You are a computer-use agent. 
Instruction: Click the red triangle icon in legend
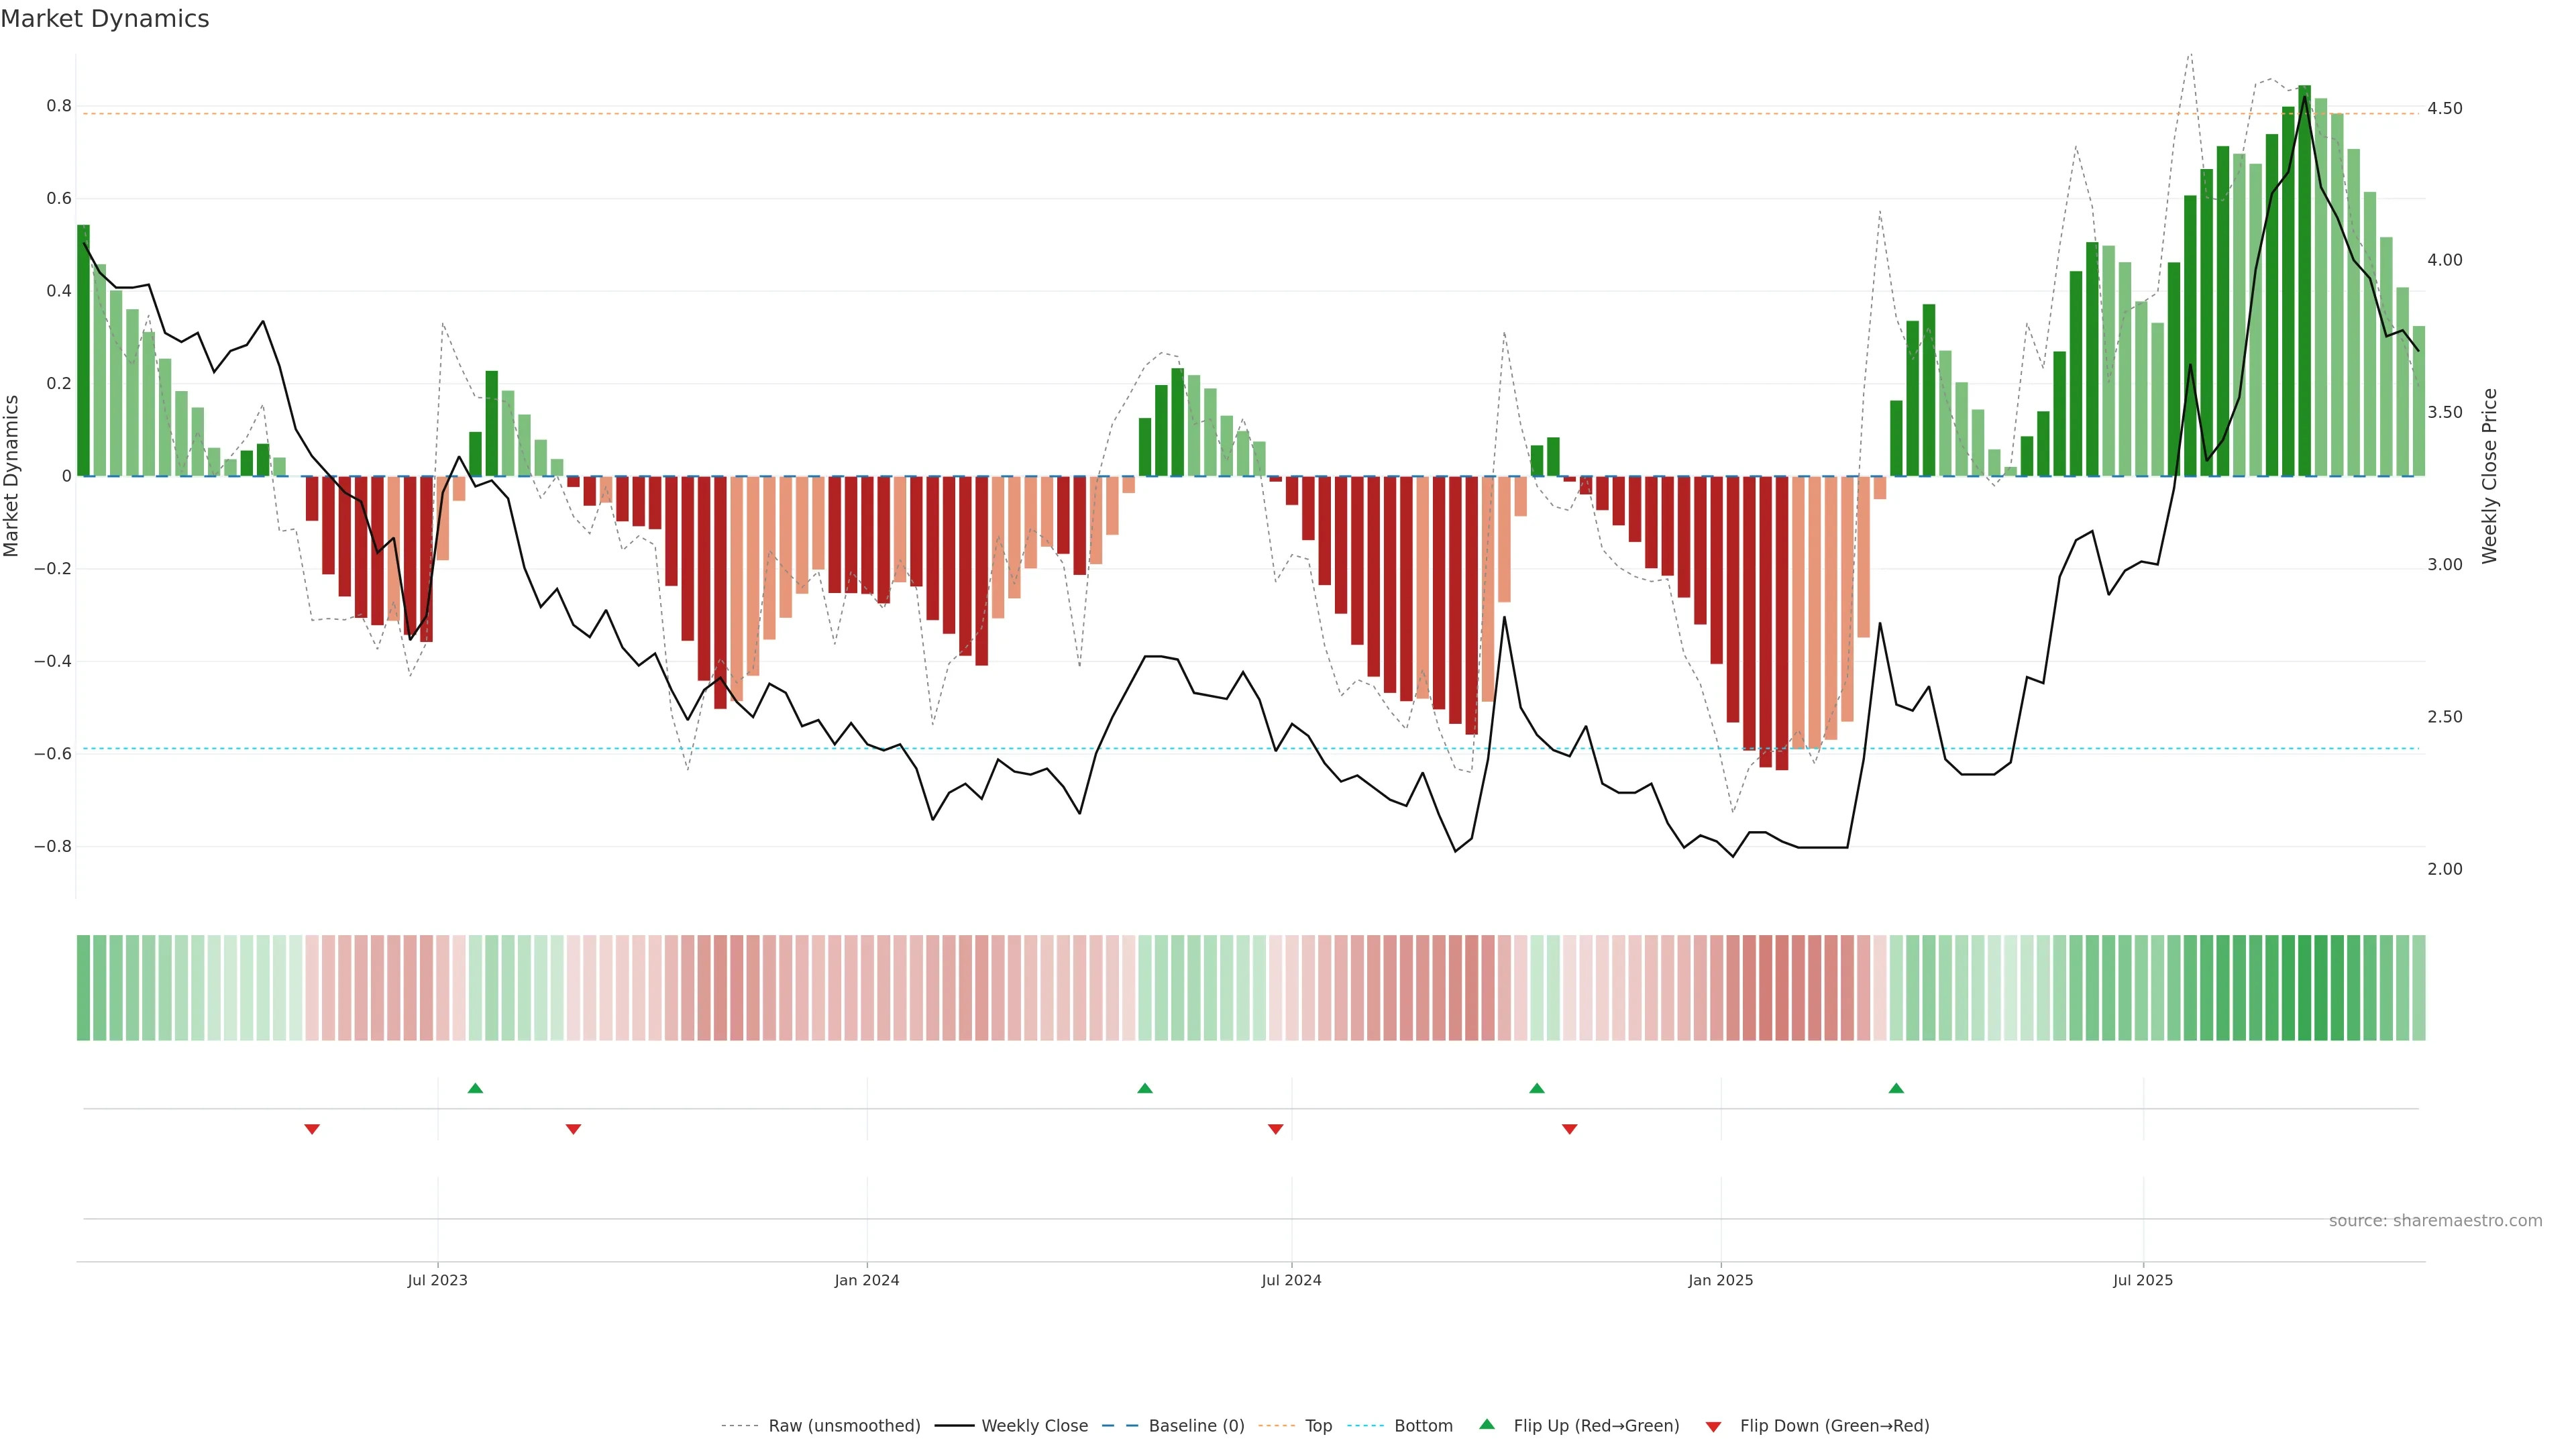[1713, 1427]
